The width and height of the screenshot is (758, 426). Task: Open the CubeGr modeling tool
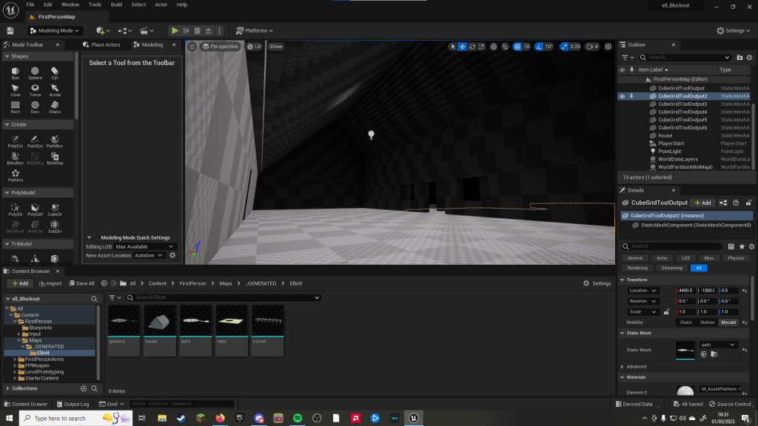[x=55, y=209]
